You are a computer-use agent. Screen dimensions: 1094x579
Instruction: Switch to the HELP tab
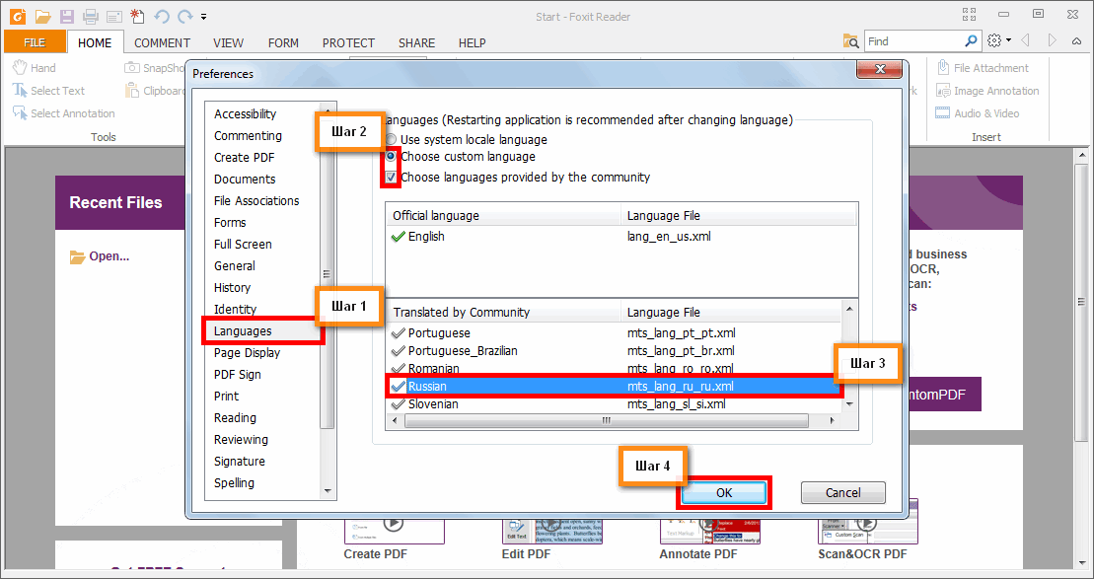pyautogui.click(x=473, y=42)
